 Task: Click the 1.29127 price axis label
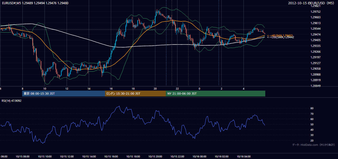pyautogui.click(x=316, y=63)
